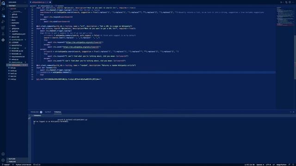This screenshot has height=166, width=296.
Task: Open notifications bell in status bar
Action: tap(294, 165)
